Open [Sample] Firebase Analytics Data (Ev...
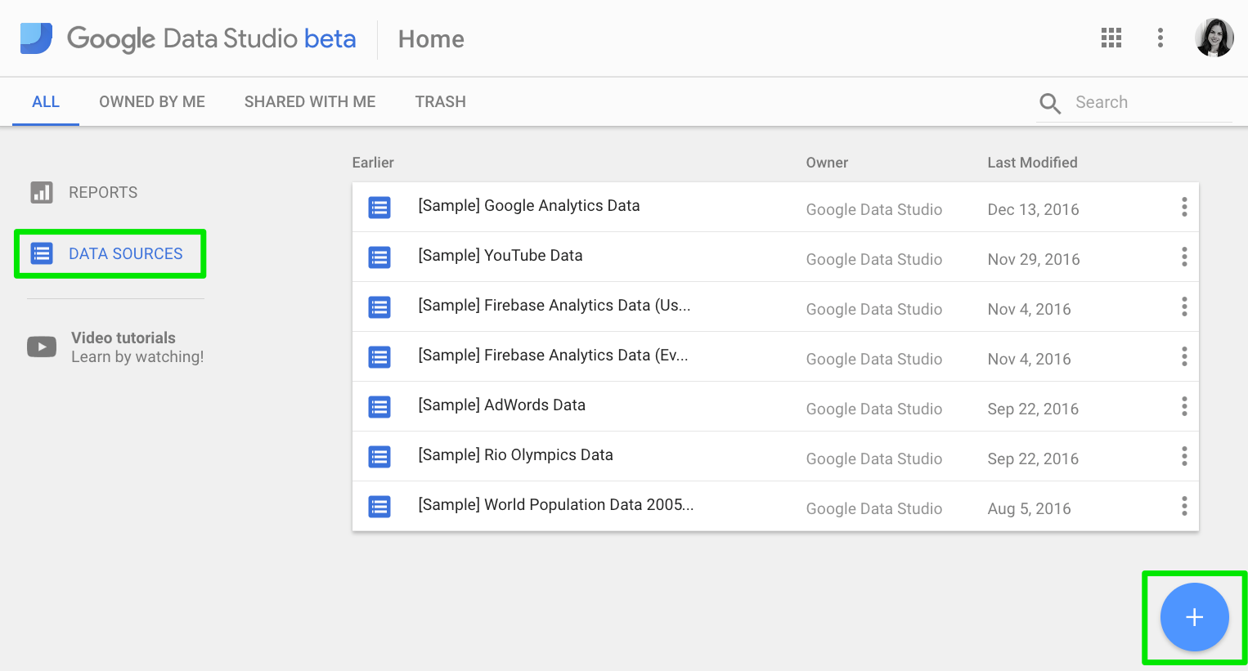This screenshot has width=1248, height=671. [x=553, y=356]
